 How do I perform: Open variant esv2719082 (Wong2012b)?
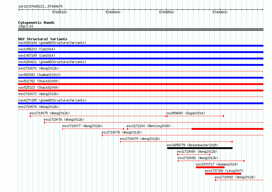pos(235,177)
